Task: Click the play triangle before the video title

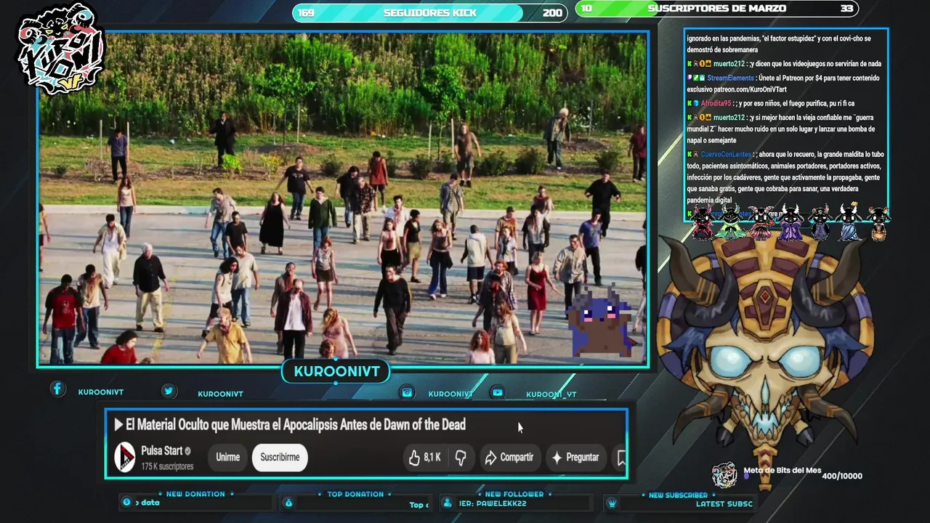Action: coord(118,425)
